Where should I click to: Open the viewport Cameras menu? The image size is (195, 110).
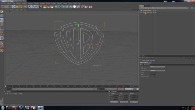[x=12, y=10]
